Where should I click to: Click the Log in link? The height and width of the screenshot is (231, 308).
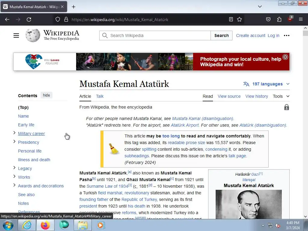click(x=273, y=35)
